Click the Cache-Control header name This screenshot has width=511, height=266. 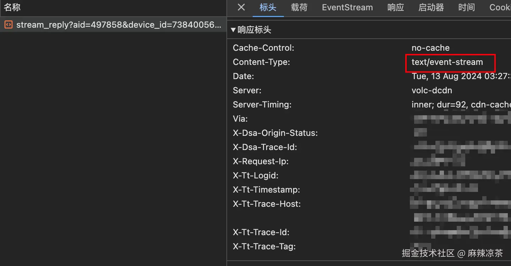(x=263, y=48)
